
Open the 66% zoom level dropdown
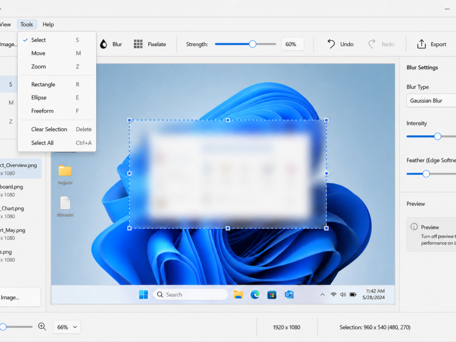click(67, 327)
